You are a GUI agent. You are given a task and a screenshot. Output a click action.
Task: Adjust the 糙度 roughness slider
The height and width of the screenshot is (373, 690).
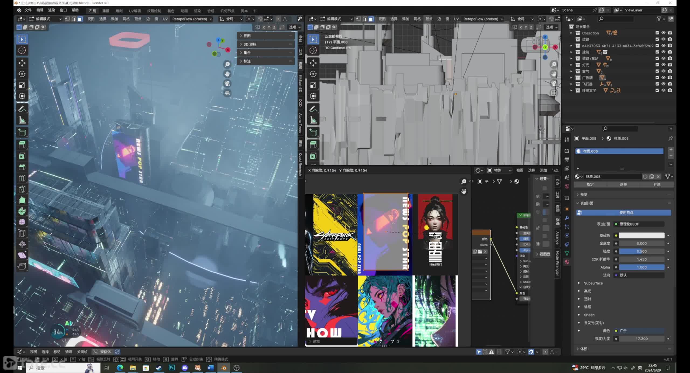(642, 251)
